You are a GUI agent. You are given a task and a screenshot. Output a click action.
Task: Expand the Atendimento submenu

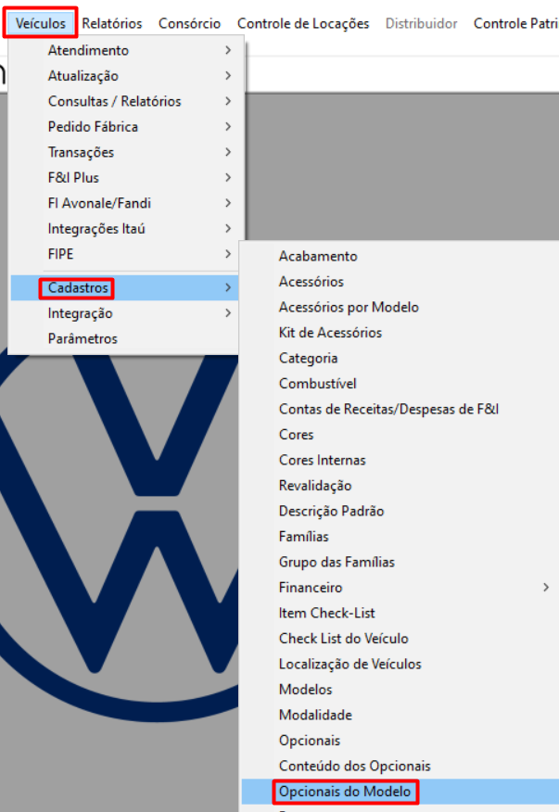125,50
